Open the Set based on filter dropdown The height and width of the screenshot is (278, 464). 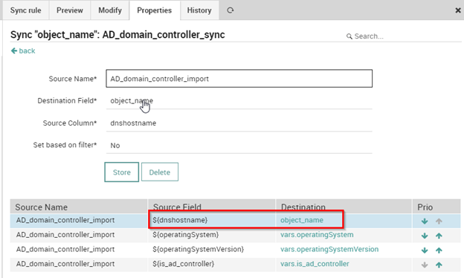(239, 145)
